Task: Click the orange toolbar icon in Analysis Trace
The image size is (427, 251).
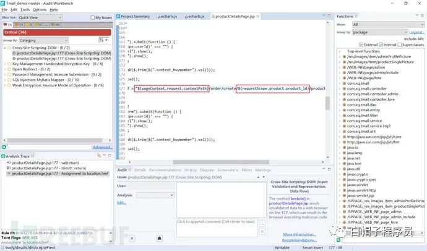Action: 99,156
